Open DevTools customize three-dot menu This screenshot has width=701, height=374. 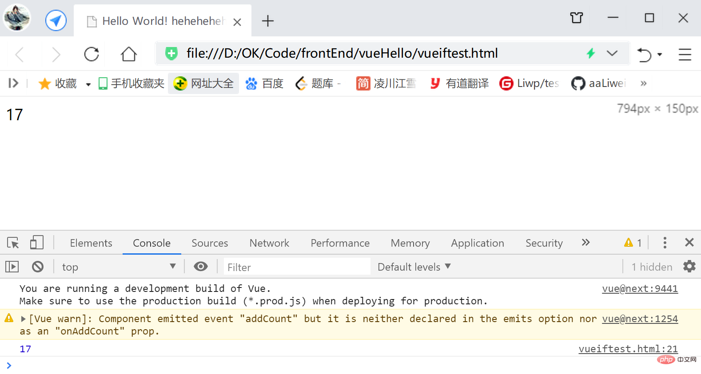(665, 242)
